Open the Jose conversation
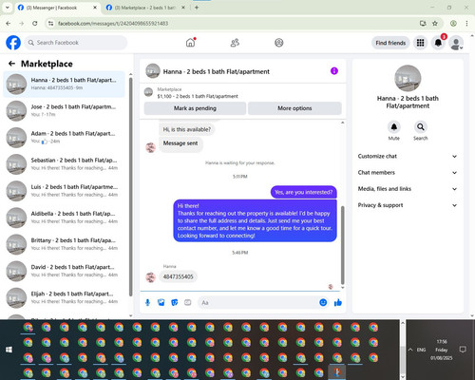This screenshot has width=475, height=380. coord(65,110)
